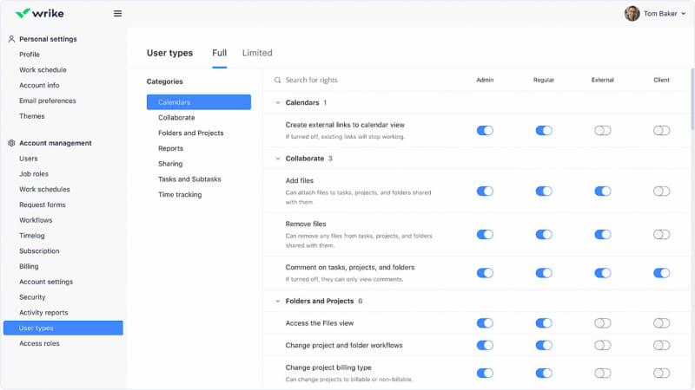Select the Time tracking category

tap(180, 195)
